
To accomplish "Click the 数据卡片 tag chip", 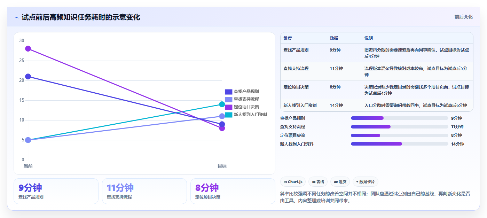I will (x=366, y=182).
